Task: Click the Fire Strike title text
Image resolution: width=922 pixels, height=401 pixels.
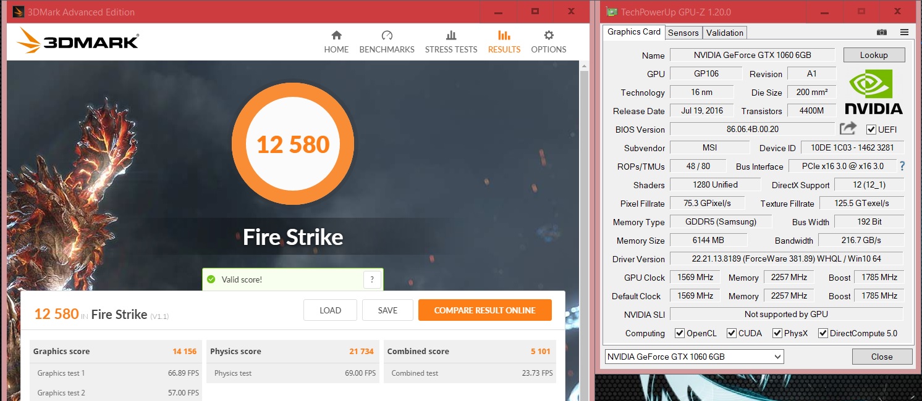Action: [x=293, y=237]
